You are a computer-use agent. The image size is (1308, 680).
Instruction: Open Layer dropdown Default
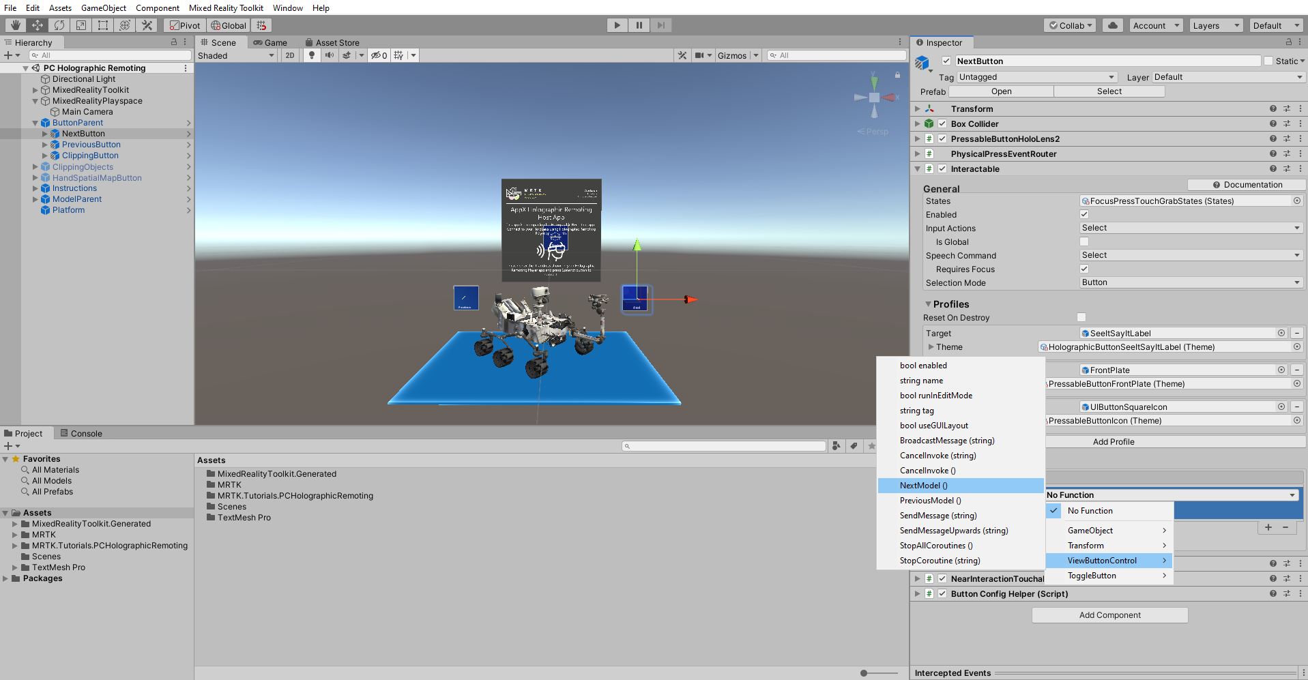pos(1228,77)
